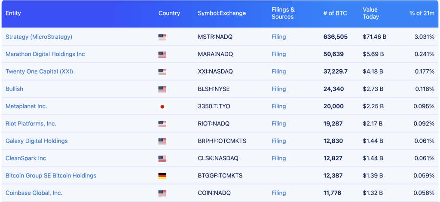Click the % of 21m column header
This screenshot has width=440, height=202.
422,13
